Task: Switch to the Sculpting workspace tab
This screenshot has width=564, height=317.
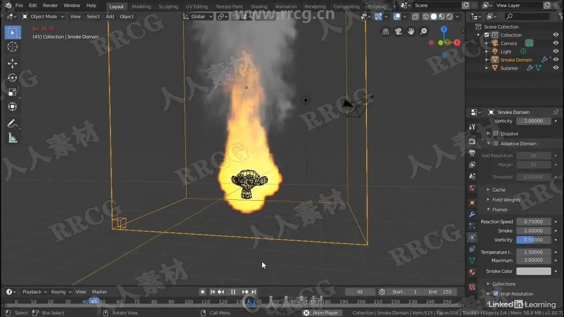Action: coord(168,7)
